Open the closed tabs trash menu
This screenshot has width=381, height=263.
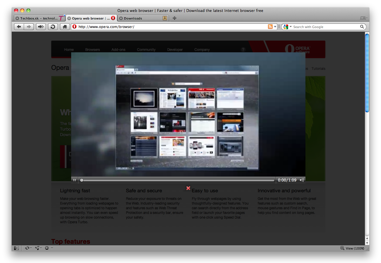pos(363,18)
